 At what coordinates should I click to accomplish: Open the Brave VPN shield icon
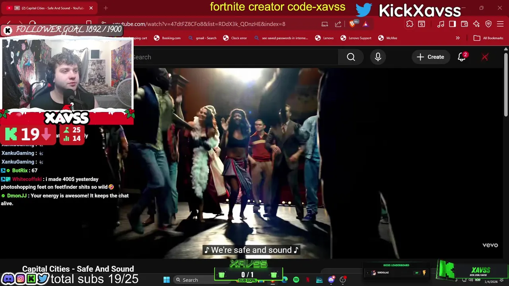tap(488, 24)
